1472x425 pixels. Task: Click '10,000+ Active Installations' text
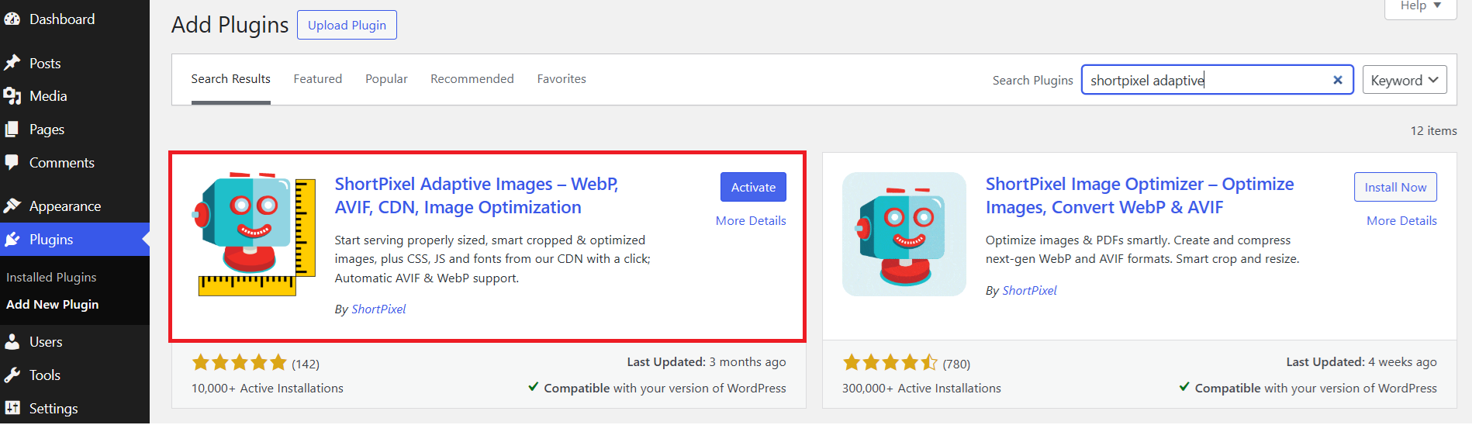(x=268, y=389)
